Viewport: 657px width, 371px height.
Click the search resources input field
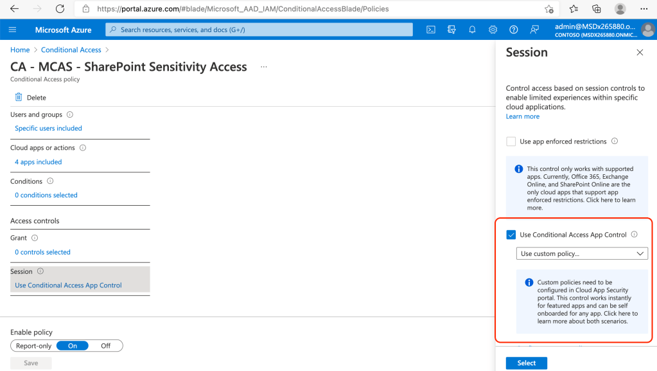point(259,30)
